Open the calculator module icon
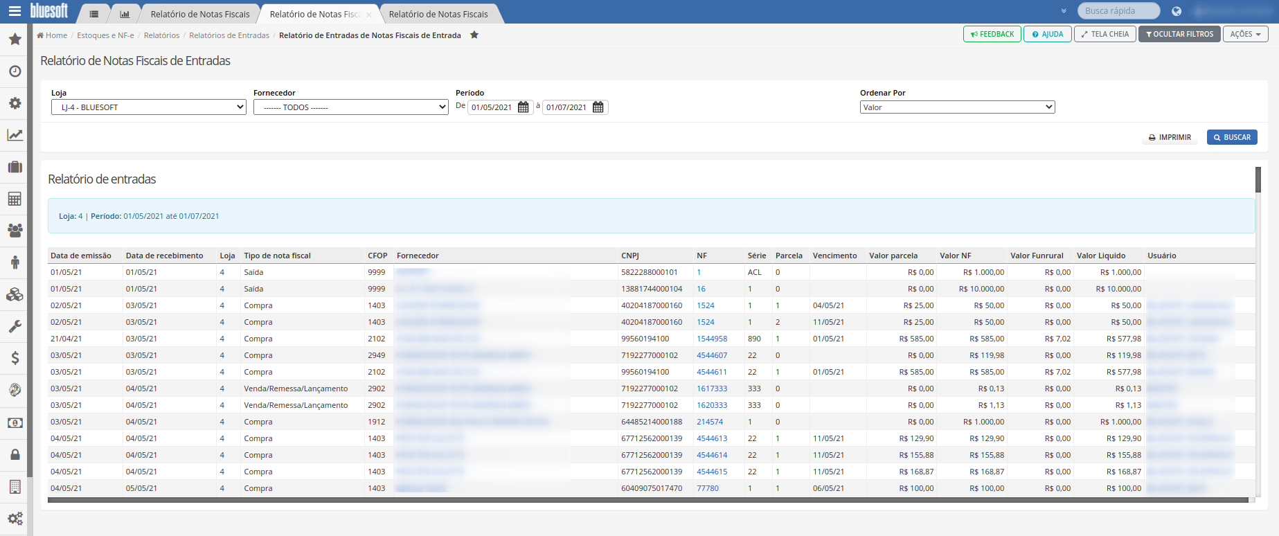This screenshot has width=1279, height=536. click(15, 199)
